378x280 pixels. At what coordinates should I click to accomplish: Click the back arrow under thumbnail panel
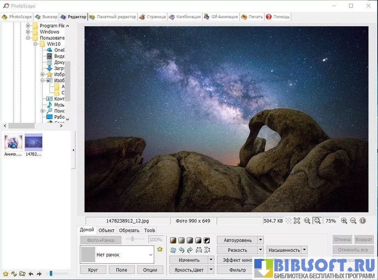[31, 274]
